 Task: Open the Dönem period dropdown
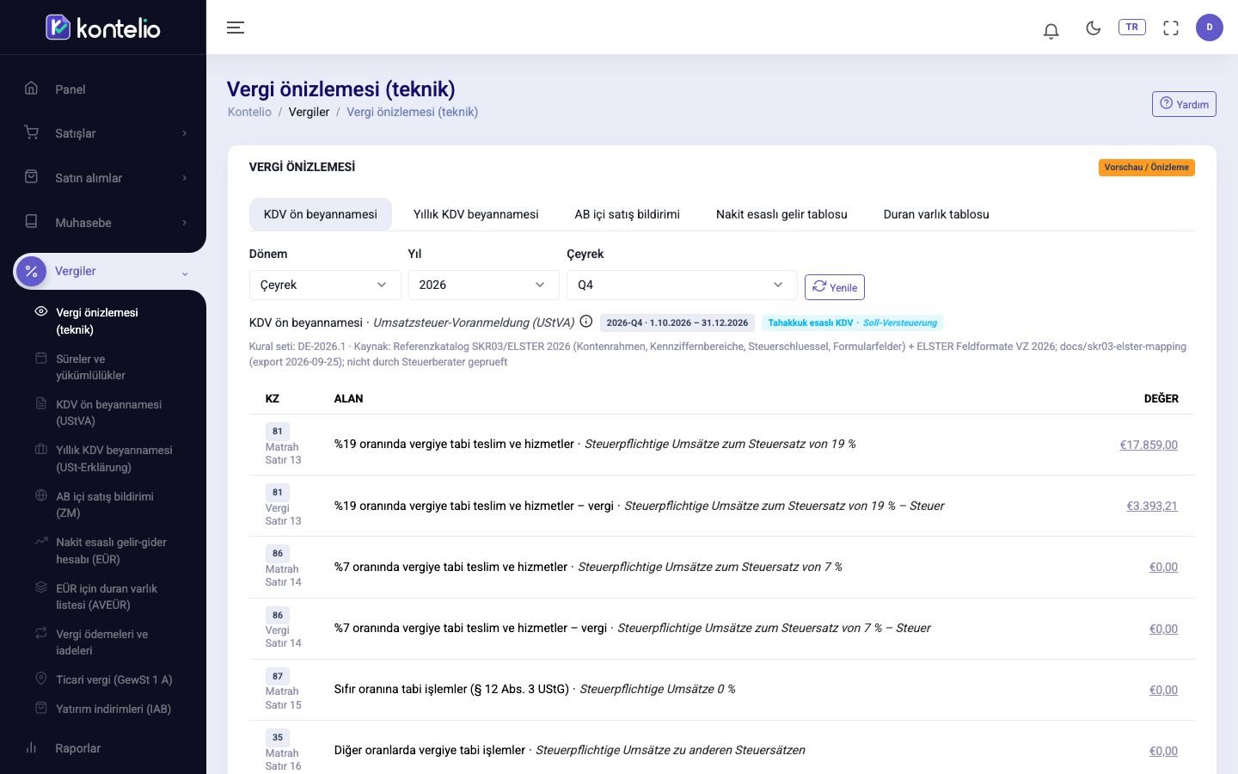tap(325, 285)
